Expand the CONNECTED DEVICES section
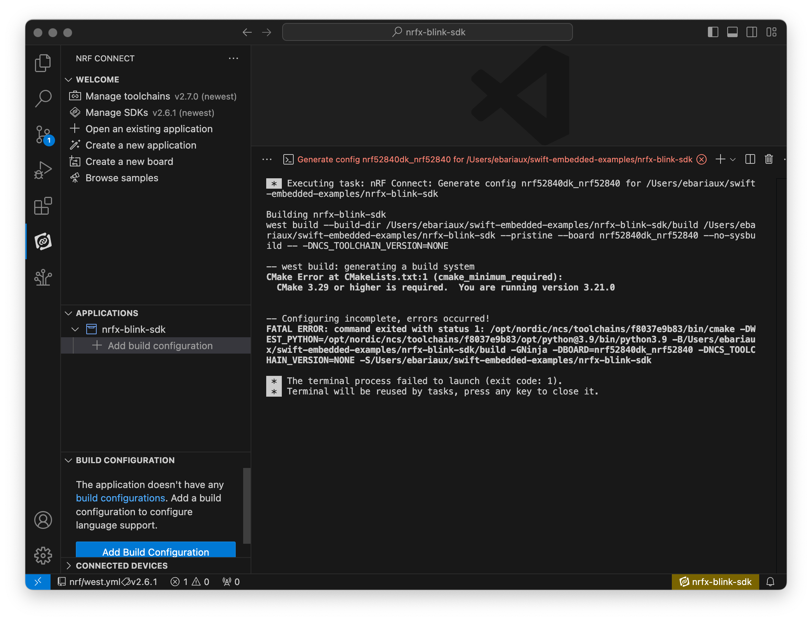 click(68, 566)
